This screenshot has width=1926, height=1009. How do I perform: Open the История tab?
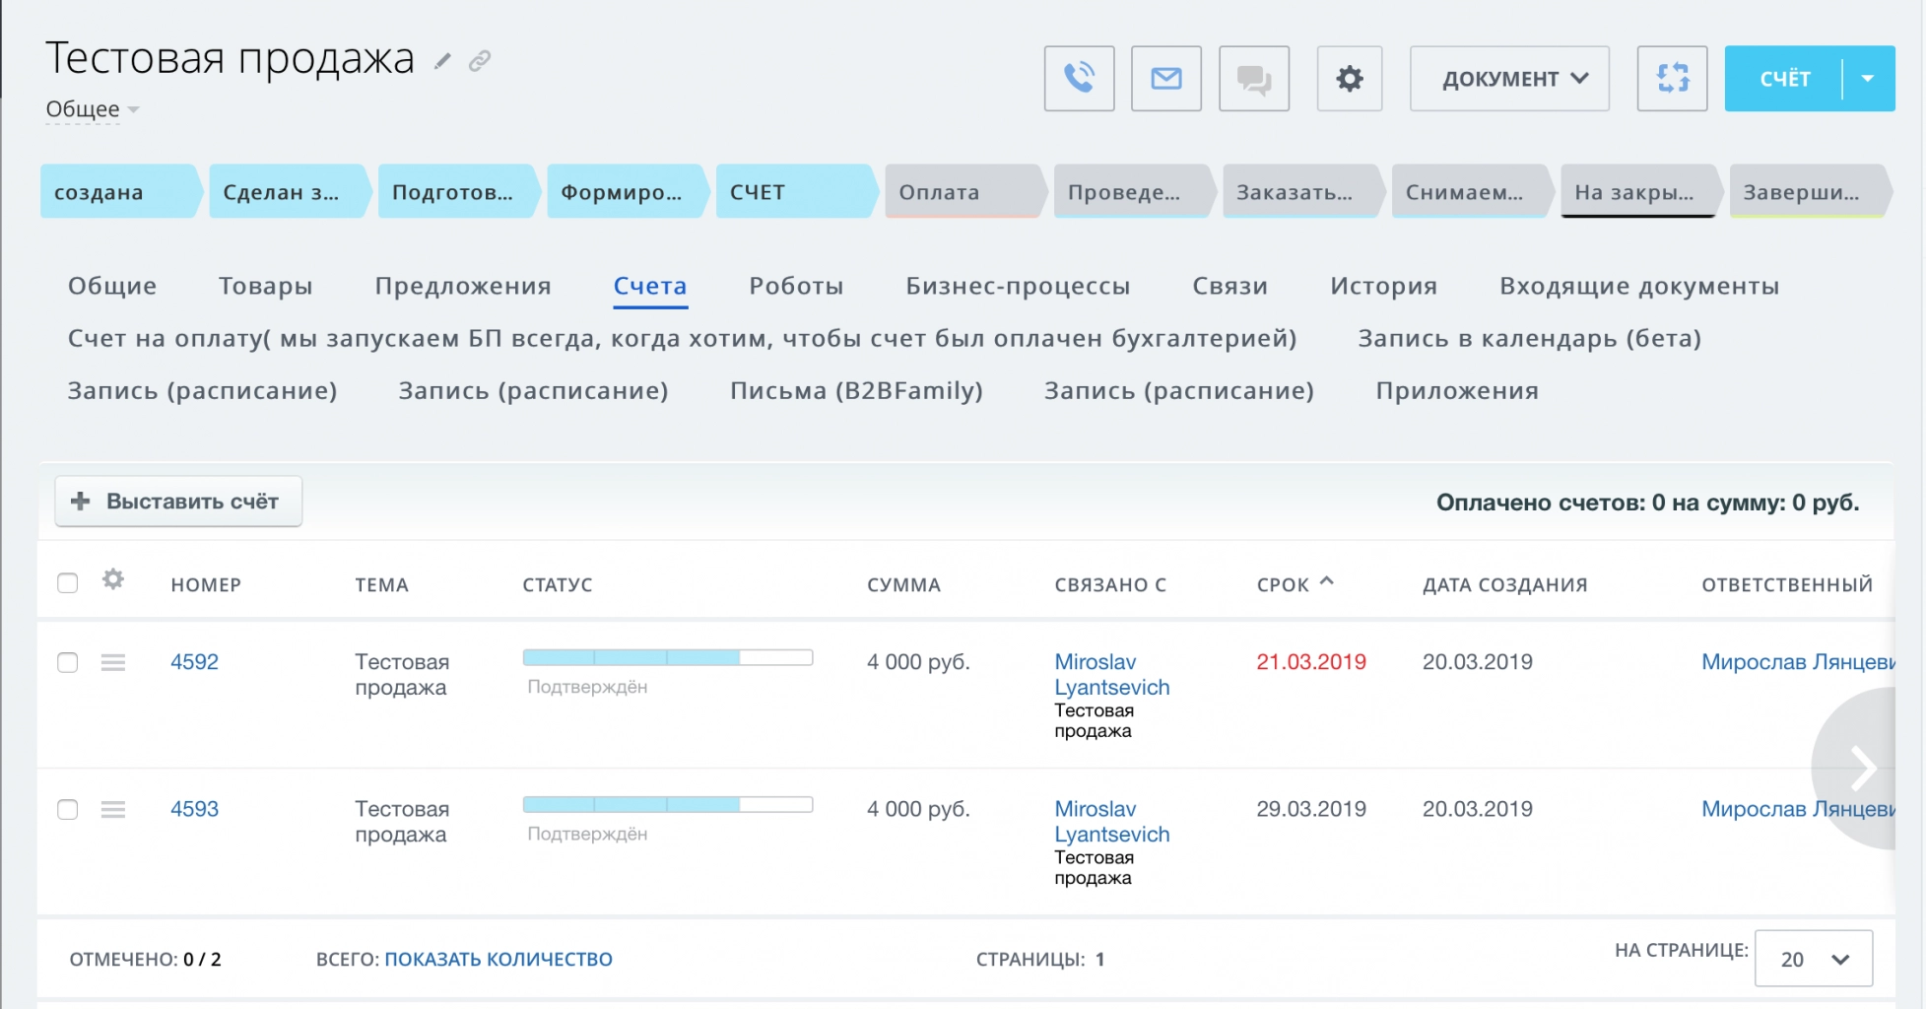1383,286
